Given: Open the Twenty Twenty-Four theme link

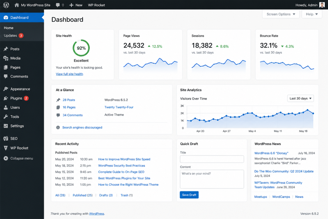Looking at the screenshot, I should click(x=119, y=107).
